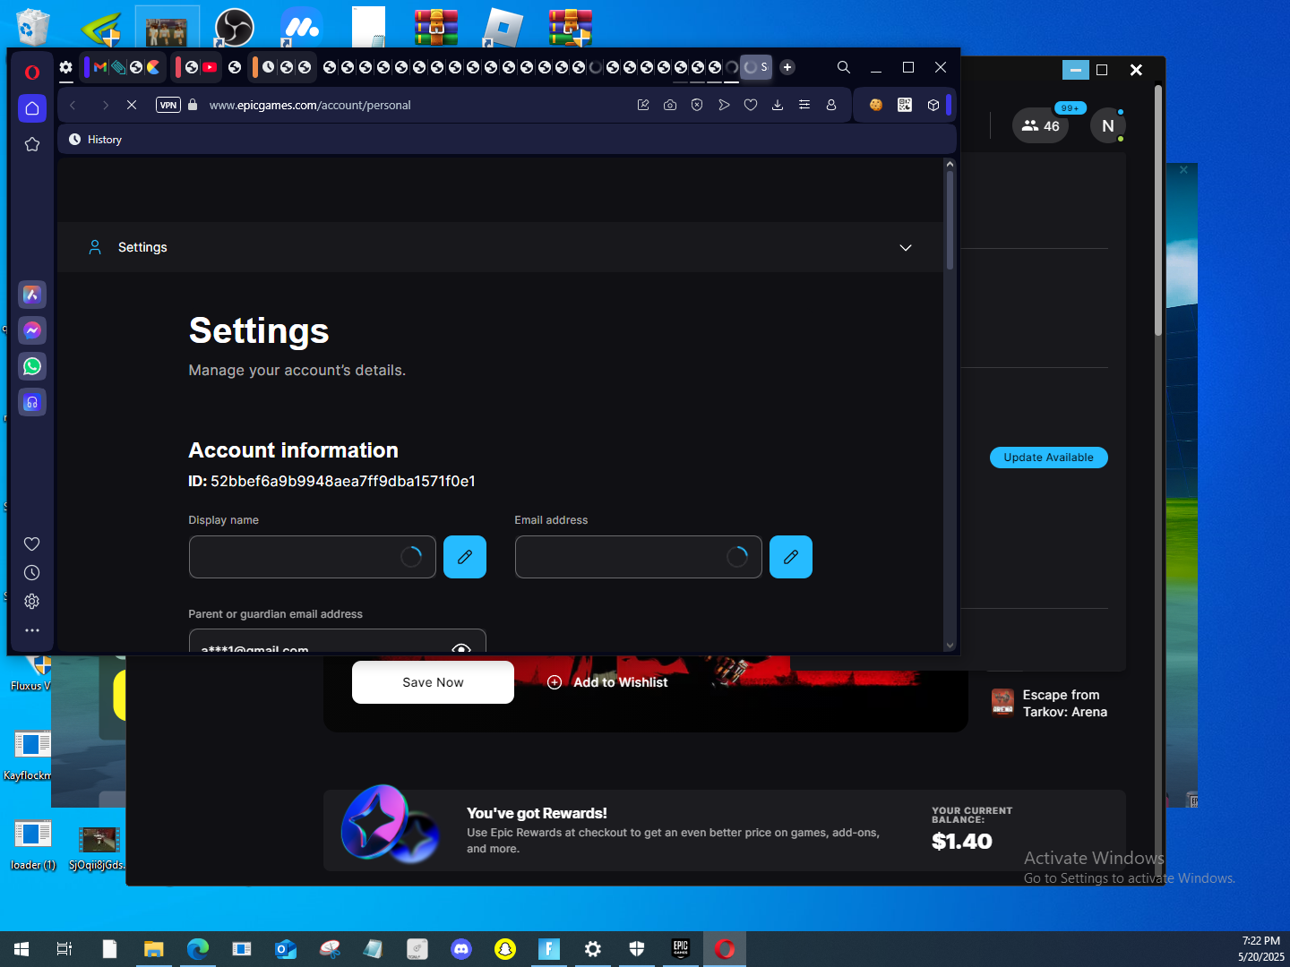Stop loading the Epic Games page
This screenshot has height=967, width=1290.
[x=132, y=105]
